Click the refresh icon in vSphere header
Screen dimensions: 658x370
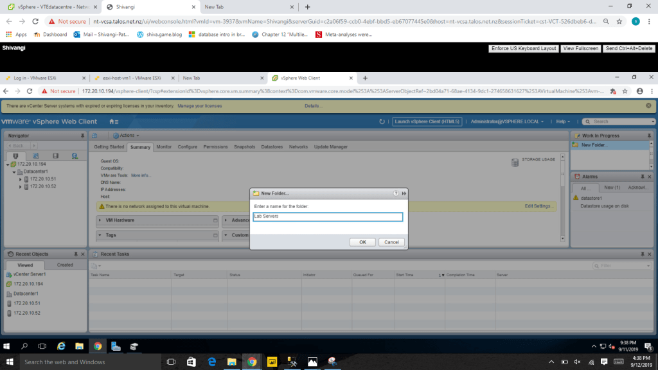pos(382,121)
